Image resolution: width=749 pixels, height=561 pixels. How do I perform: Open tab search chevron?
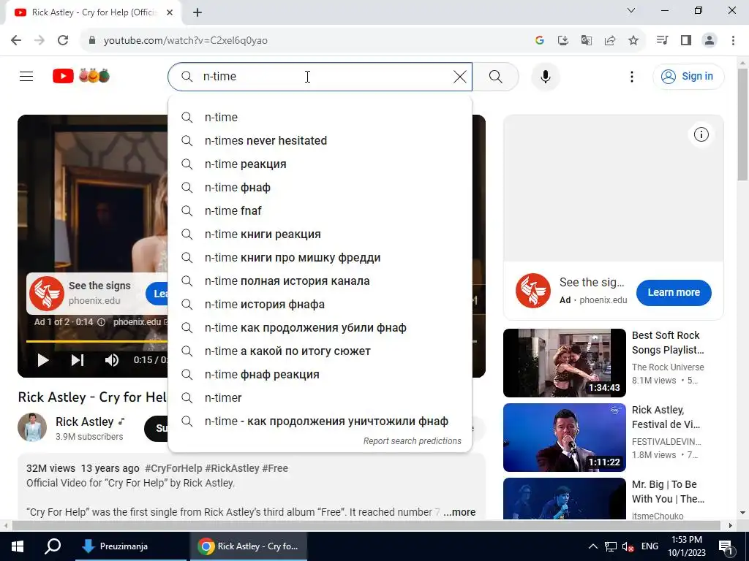click(631, 10)
